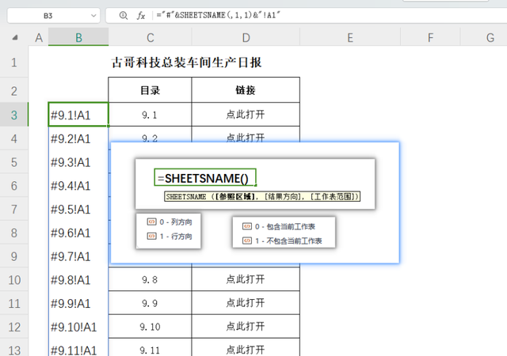Open 点此打开 link in row 3
Screen dimensions: 507x356
[246, 115]
